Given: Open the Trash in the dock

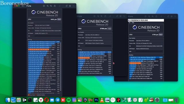Looking at the screenshot, I should [x=176, y=100].
